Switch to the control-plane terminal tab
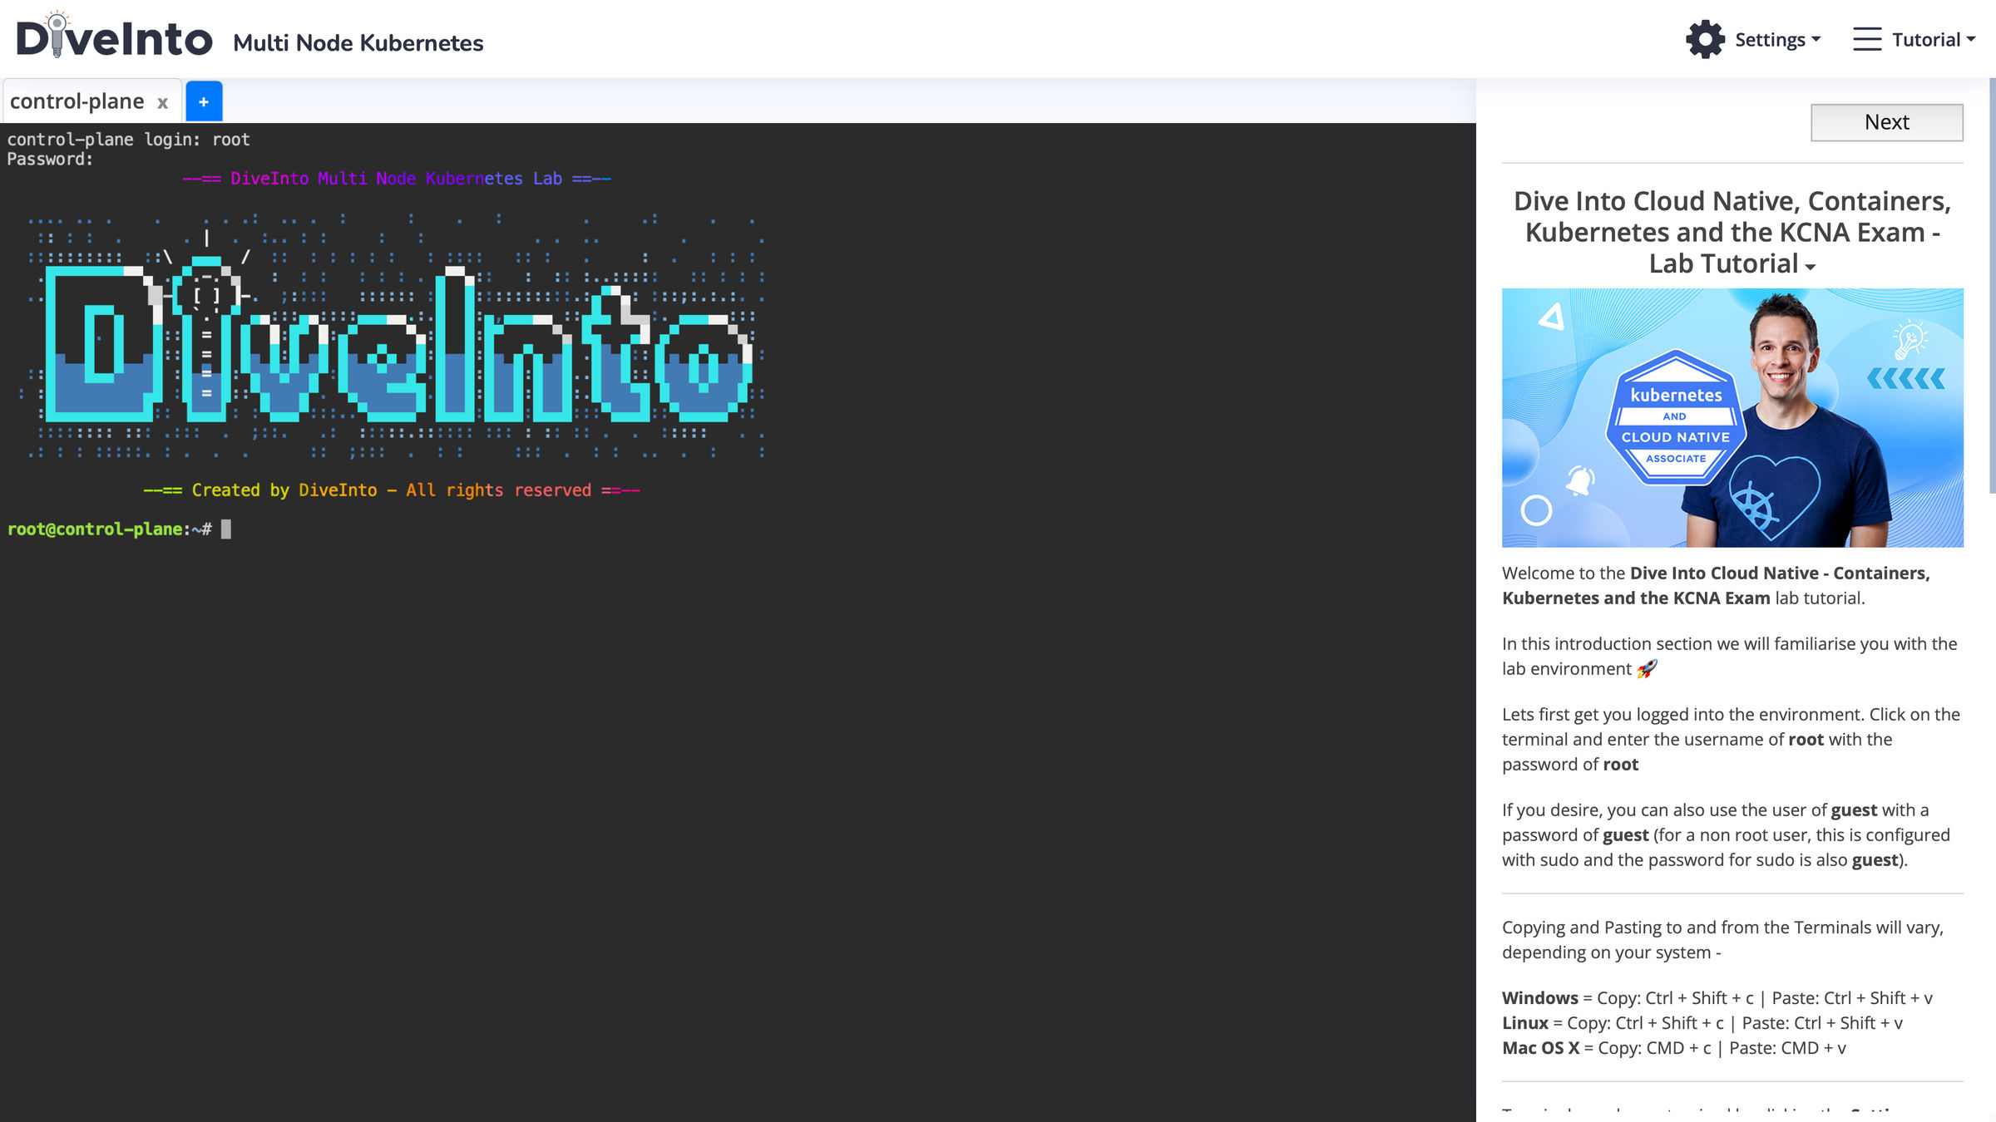This screenshot has width=1996, height=1122. [77, 101]
